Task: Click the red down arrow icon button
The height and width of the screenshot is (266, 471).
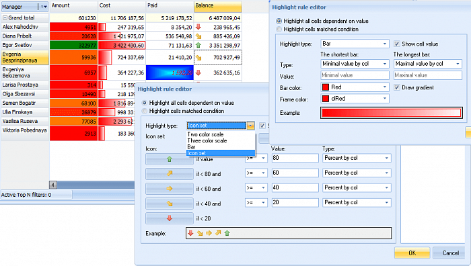Action: [x=170, y=218]
